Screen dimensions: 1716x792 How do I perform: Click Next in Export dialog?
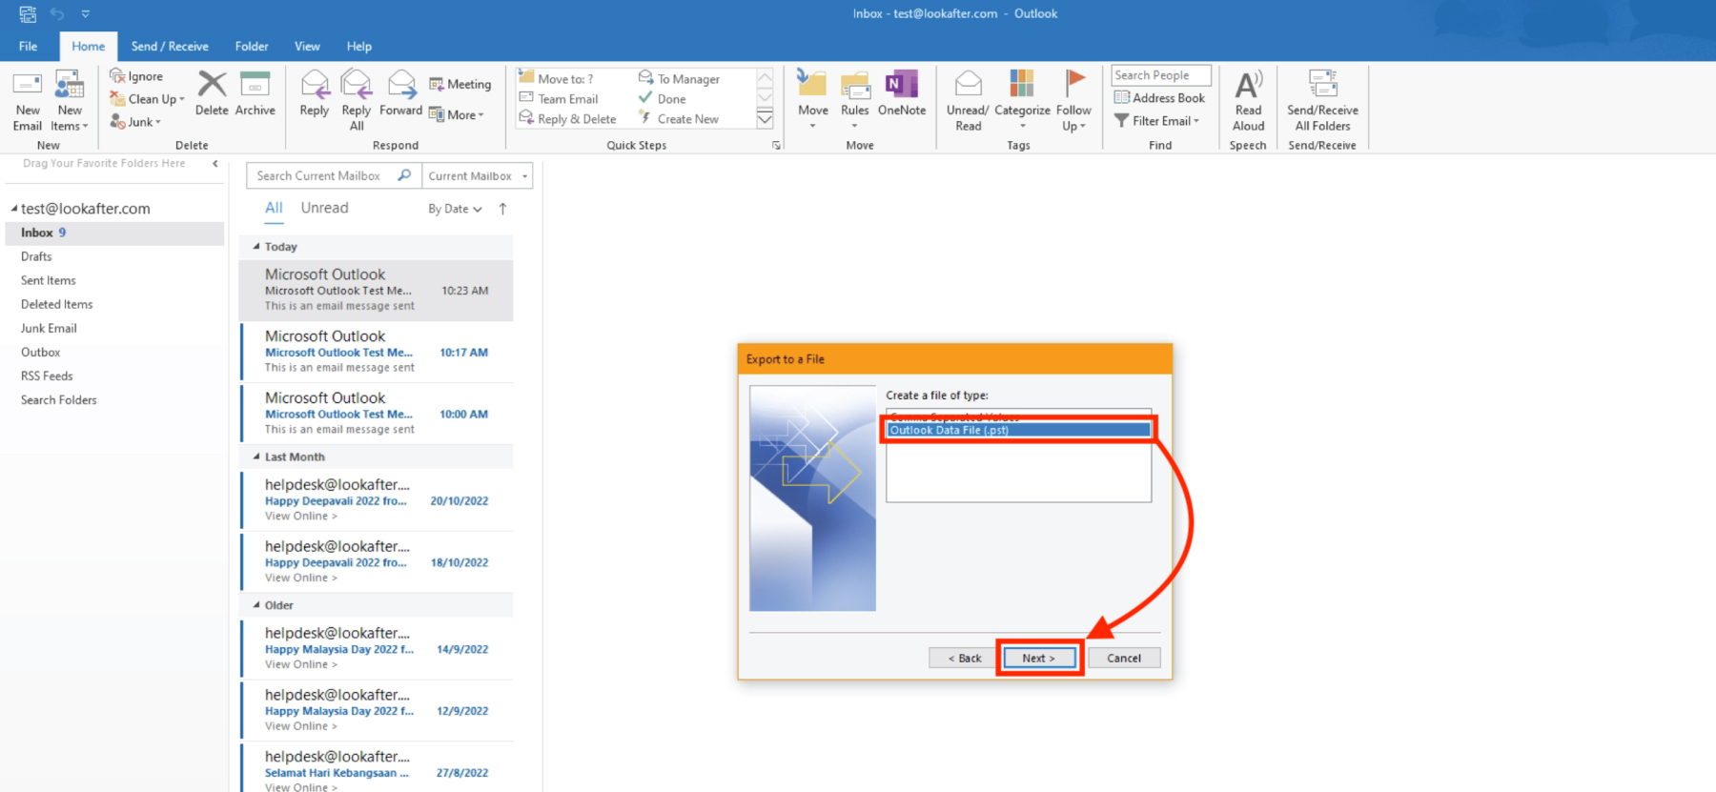[x=1038, y=659]
